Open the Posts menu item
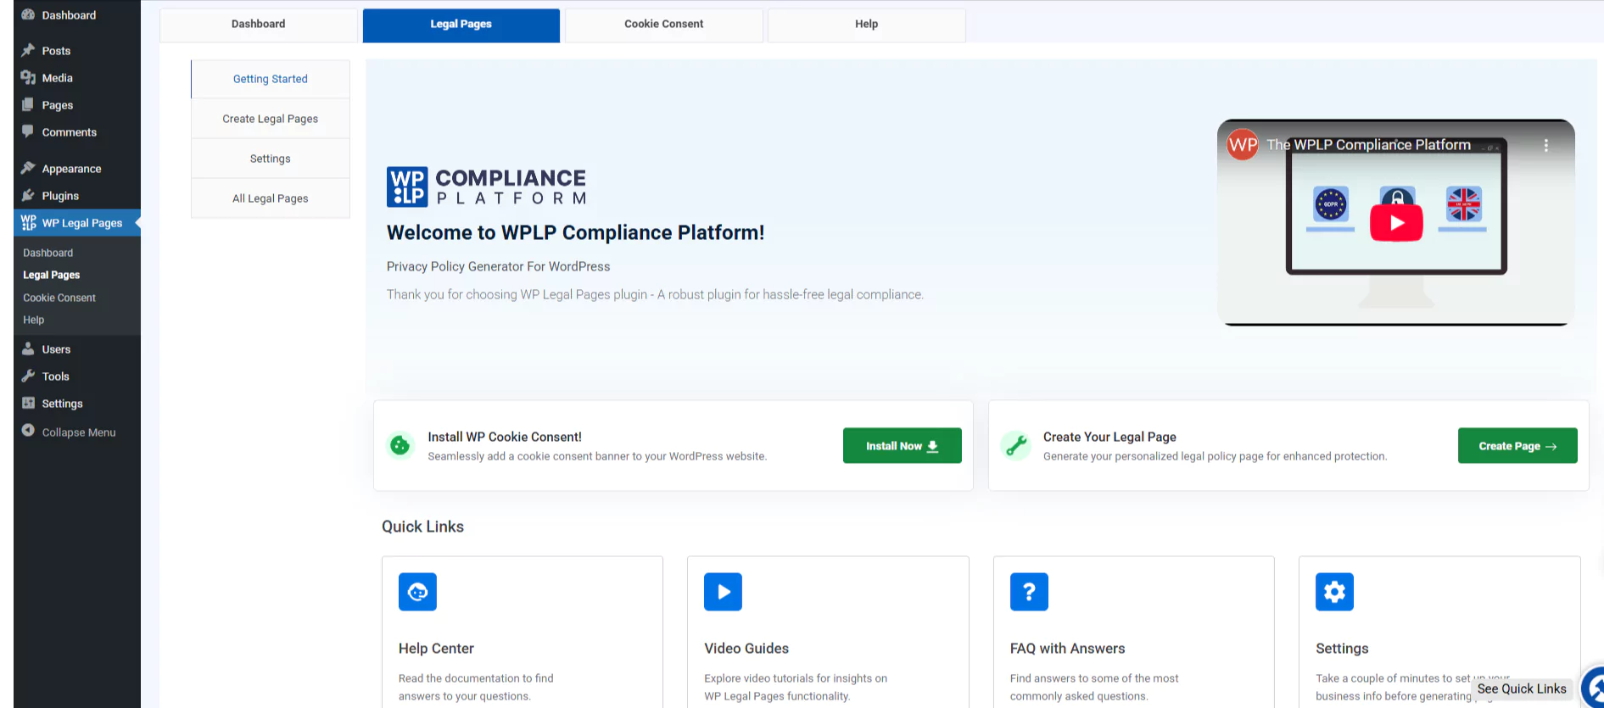1604x708 pixels. (77, 51)
